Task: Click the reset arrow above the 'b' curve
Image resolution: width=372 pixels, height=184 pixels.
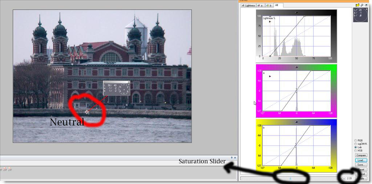Action: 296,122
